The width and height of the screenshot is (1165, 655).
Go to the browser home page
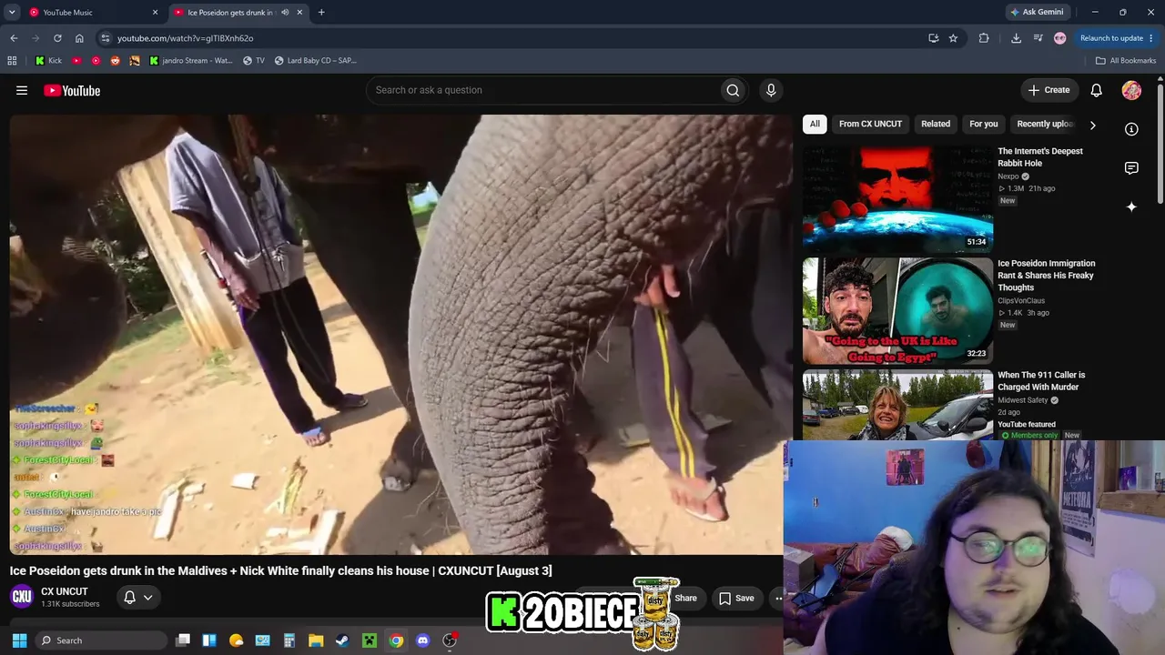pos(79,38)
